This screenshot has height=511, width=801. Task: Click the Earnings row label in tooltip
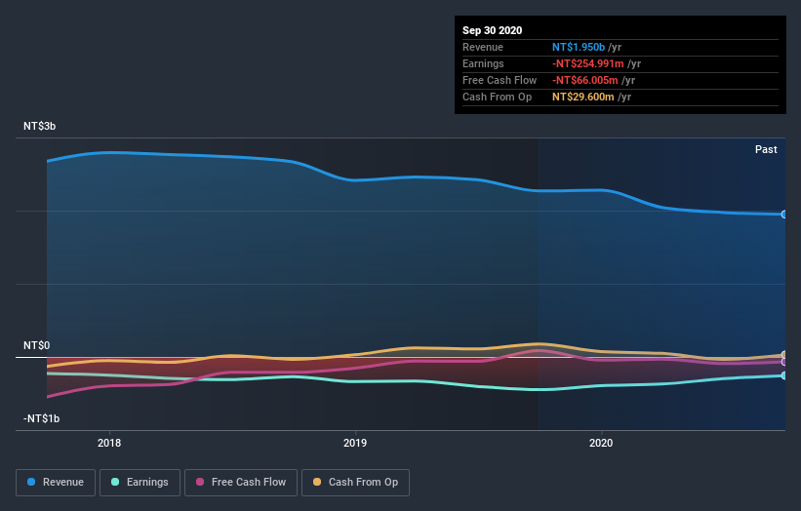(x=483, y=63)
